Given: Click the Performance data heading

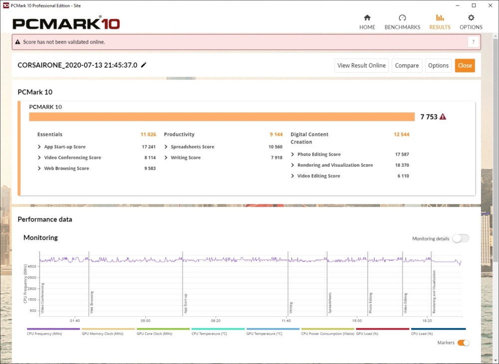Looking at the screenshot, I should (45, 220).
